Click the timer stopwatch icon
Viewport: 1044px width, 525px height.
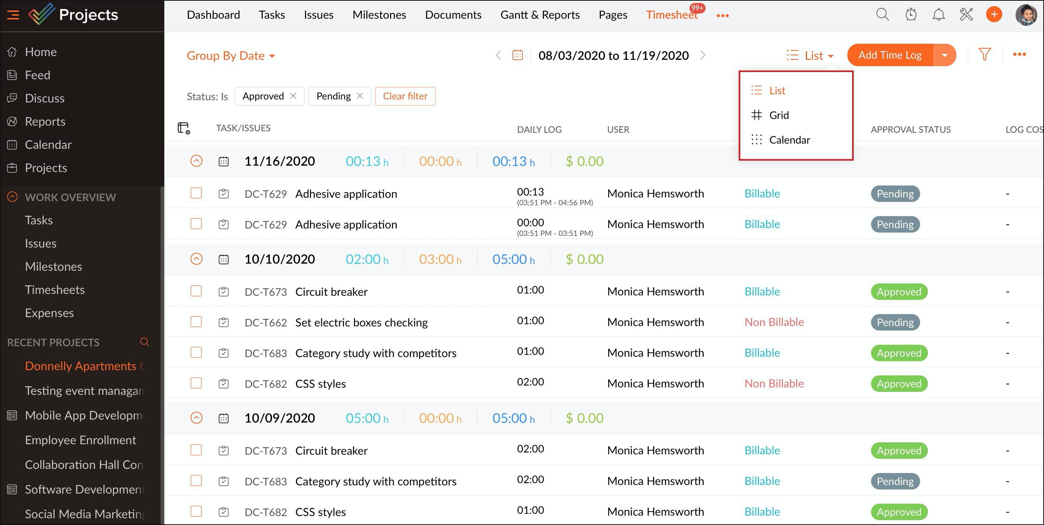tap(911, 15)
